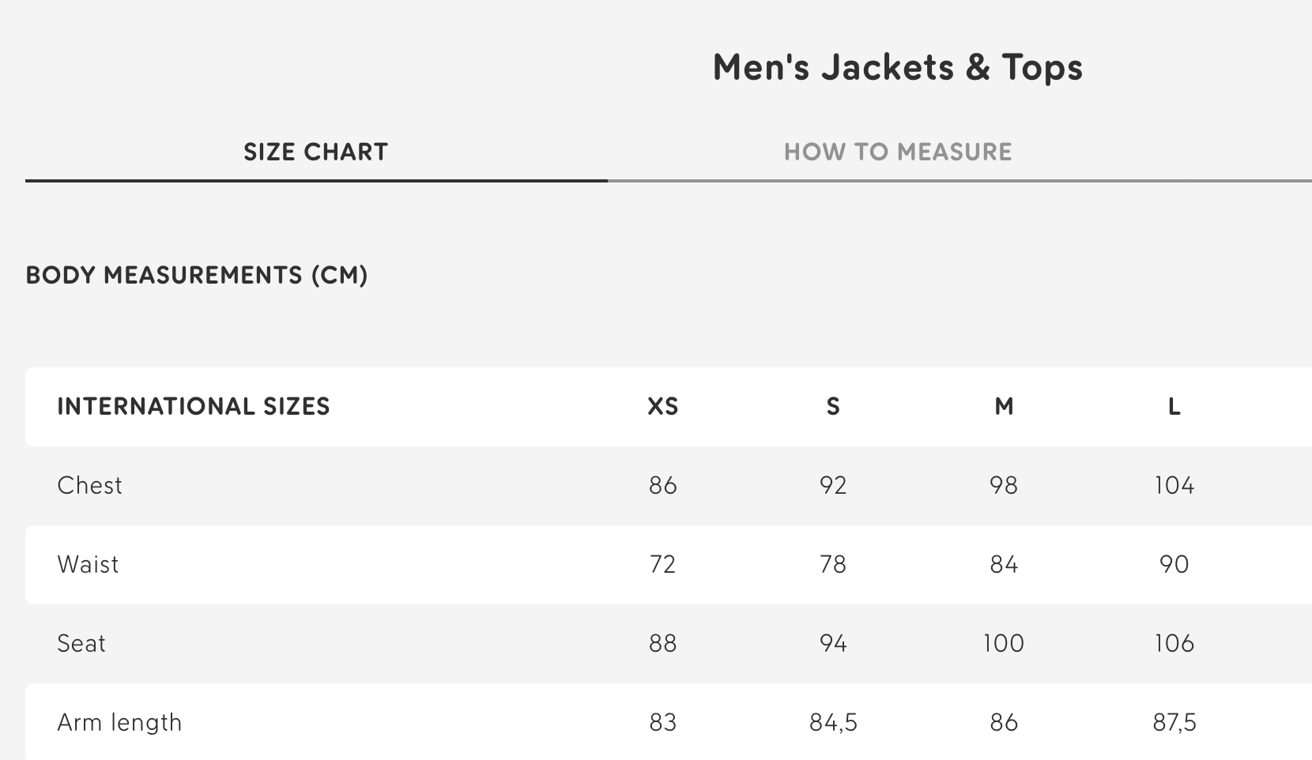Select the Seat row label
1312x760 pixels.
coord(81,643)
